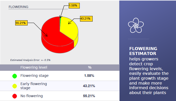This screenshot has height=101, width=176.
Task: Click the 55.21% pie chart label
Action: coord(21,23)
